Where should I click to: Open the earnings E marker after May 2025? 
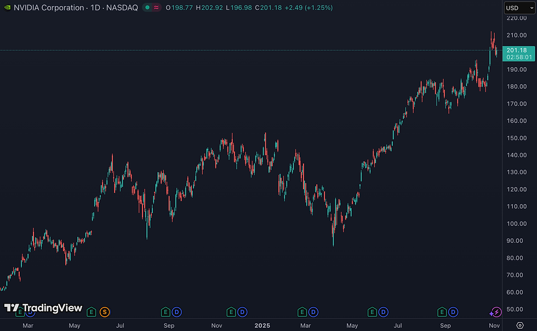click(372, 312)
